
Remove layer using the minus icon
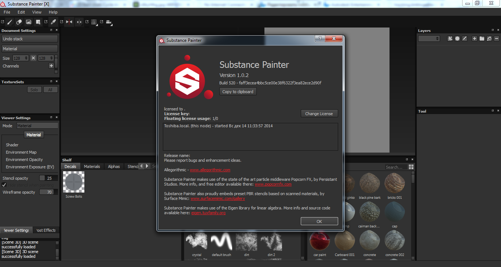(497, 39)
